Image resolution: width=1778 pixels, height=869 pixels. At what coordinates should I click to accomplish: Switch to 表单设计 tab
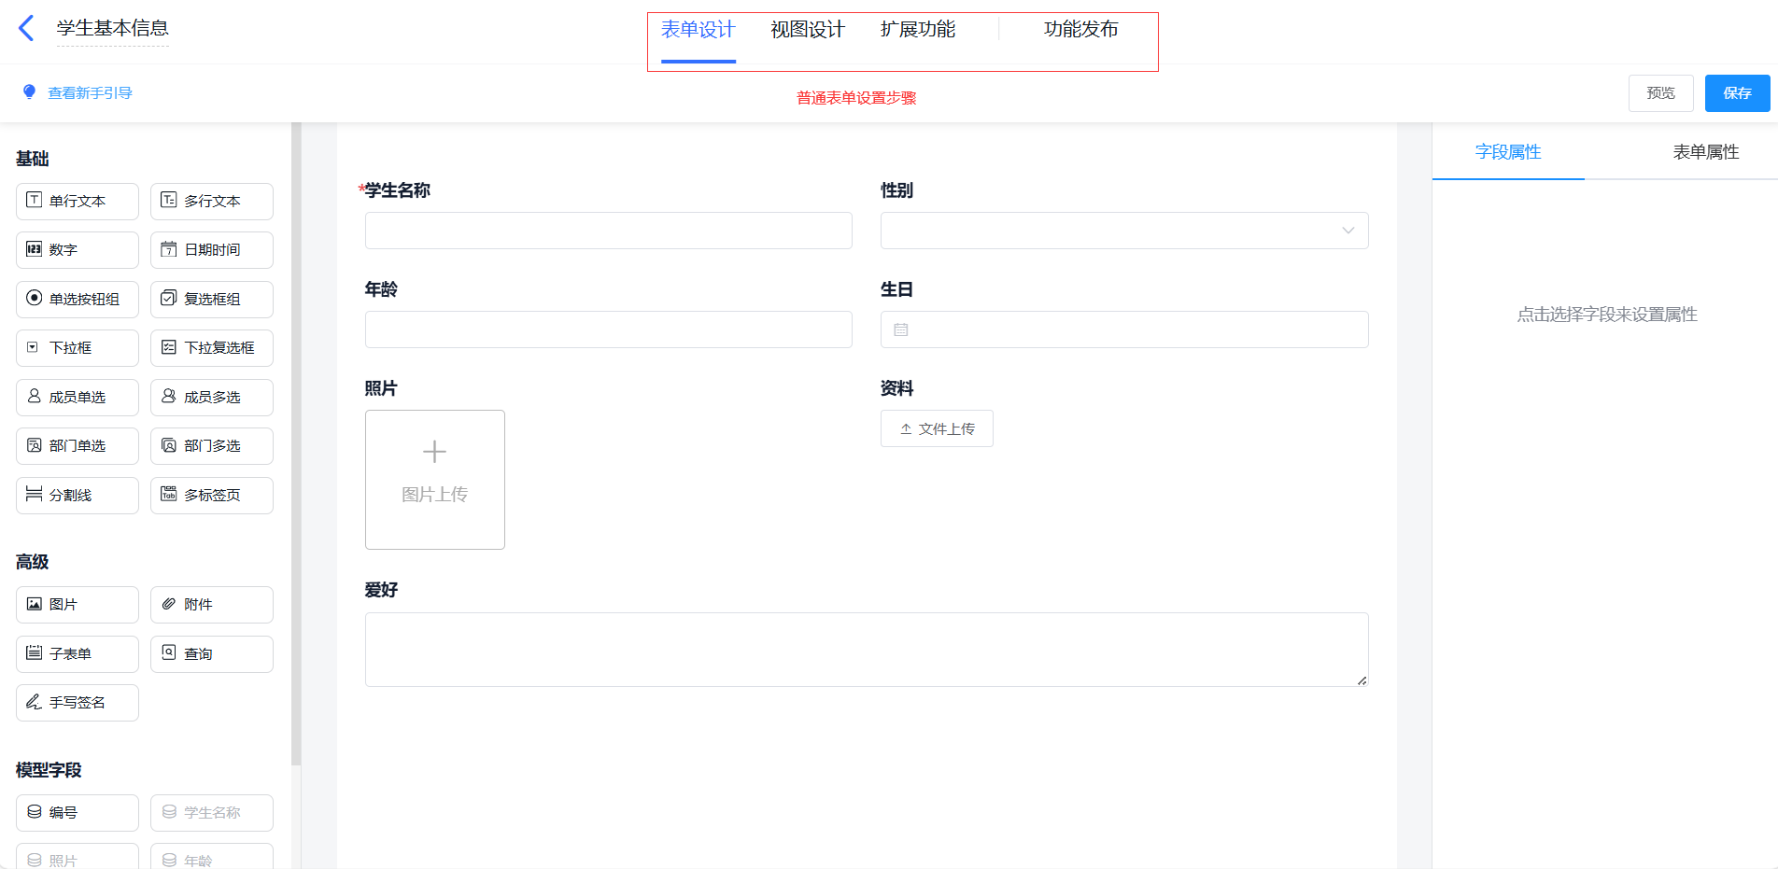[x=698, y=30]
